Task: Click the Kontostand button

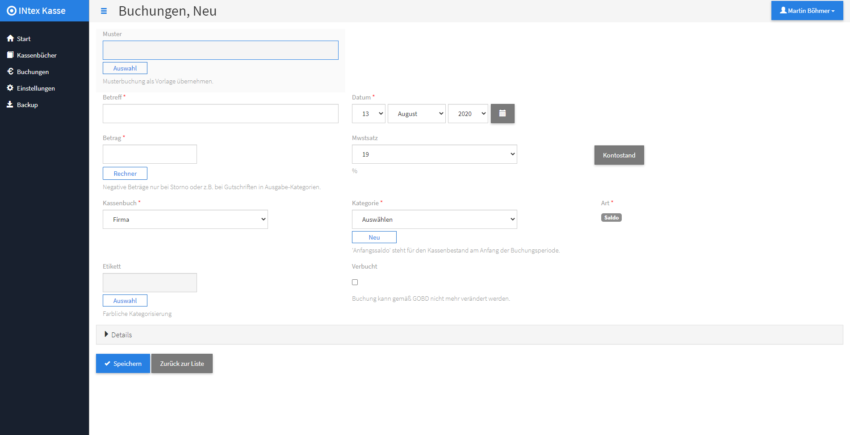Action: [619, 155]
